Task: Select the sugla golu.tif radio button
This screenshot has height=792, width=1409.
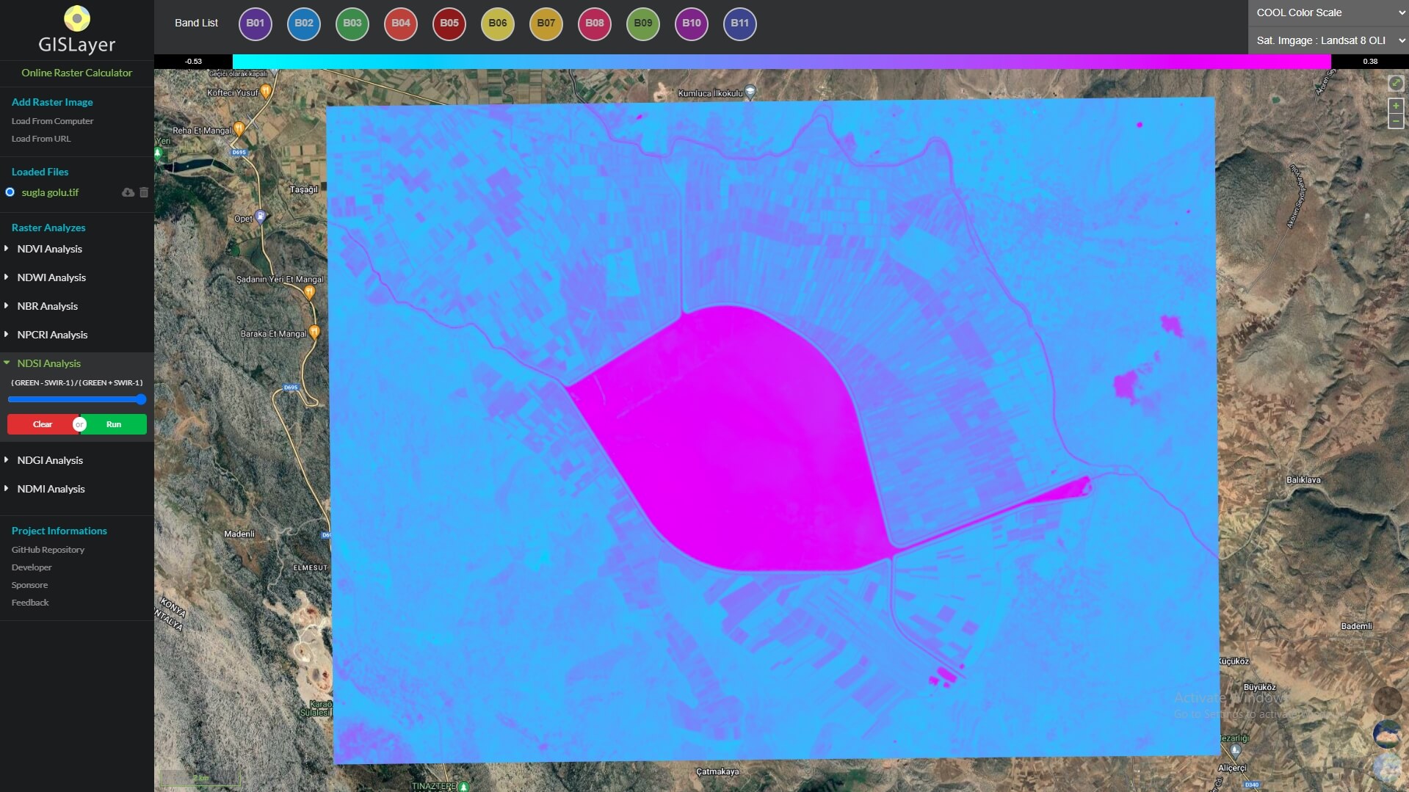Action: [x=10, y=192]
